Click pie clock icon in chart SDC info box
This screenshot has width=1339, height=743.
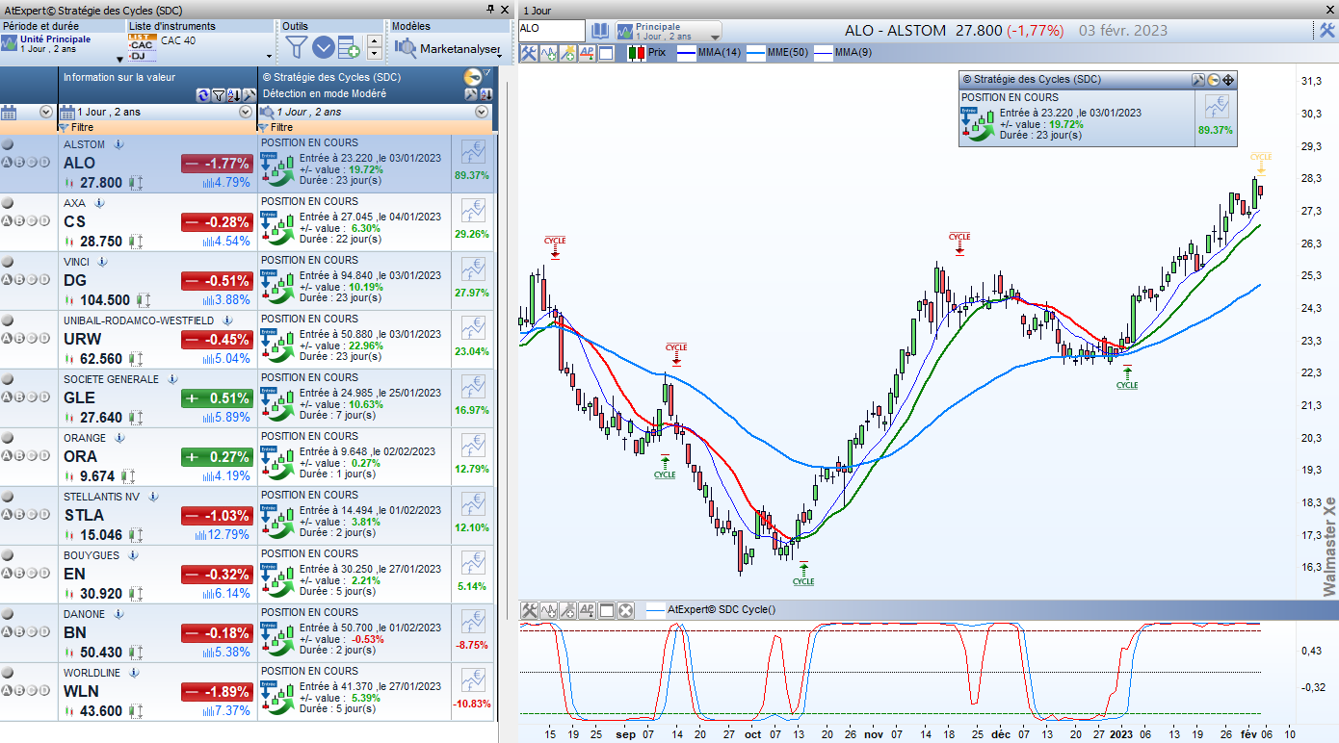[1213, 80]
